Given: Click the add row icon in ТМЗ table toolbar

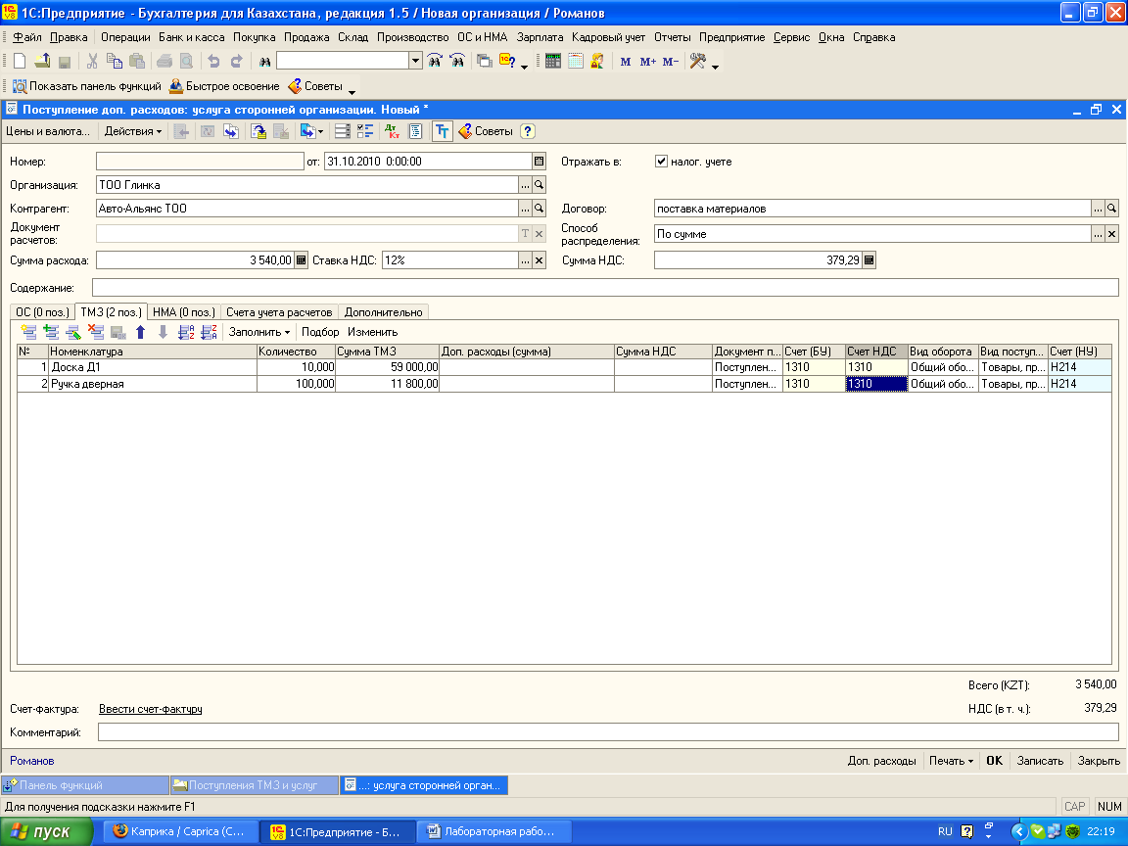Looking at the screenshot, I should click(x=28, y=332).
